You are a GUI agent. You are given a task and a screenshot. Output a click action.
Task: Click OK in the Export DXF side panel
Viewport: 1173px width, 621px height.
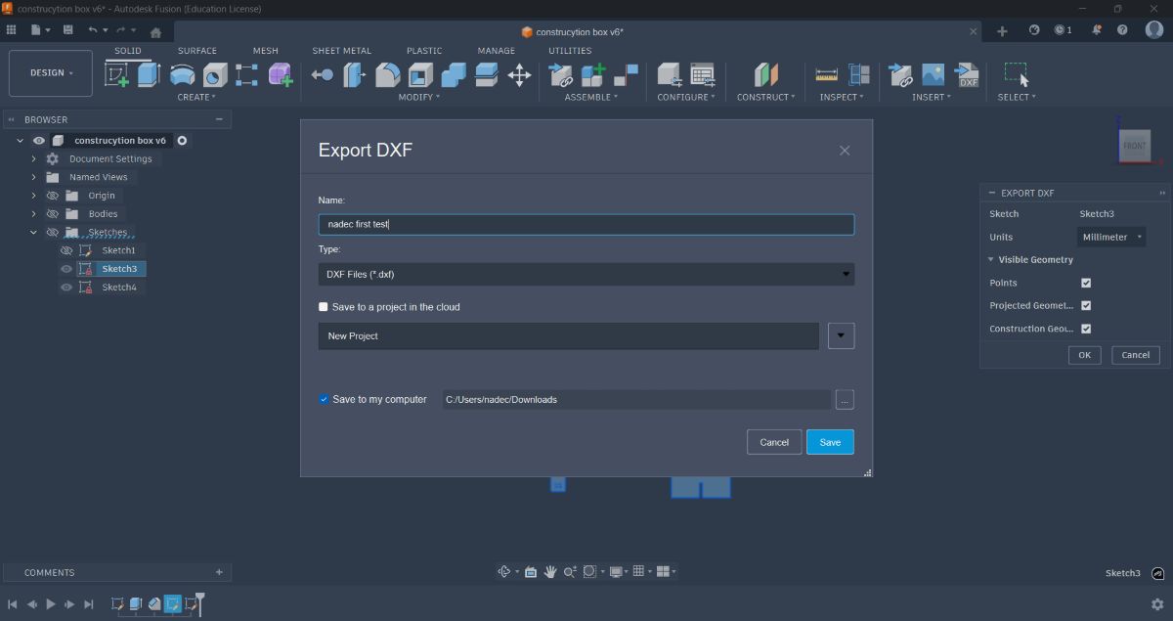click(1084, 354)
